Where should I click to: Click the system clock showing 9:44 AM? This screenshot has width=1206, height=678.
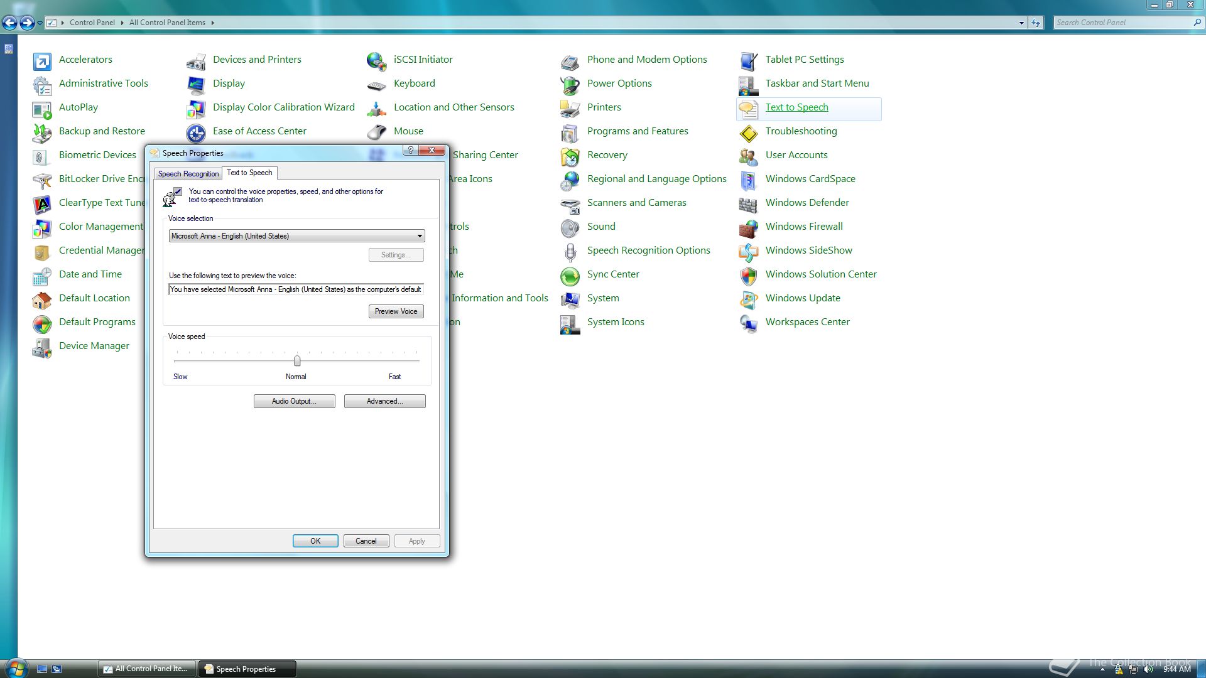point(1177,669)
